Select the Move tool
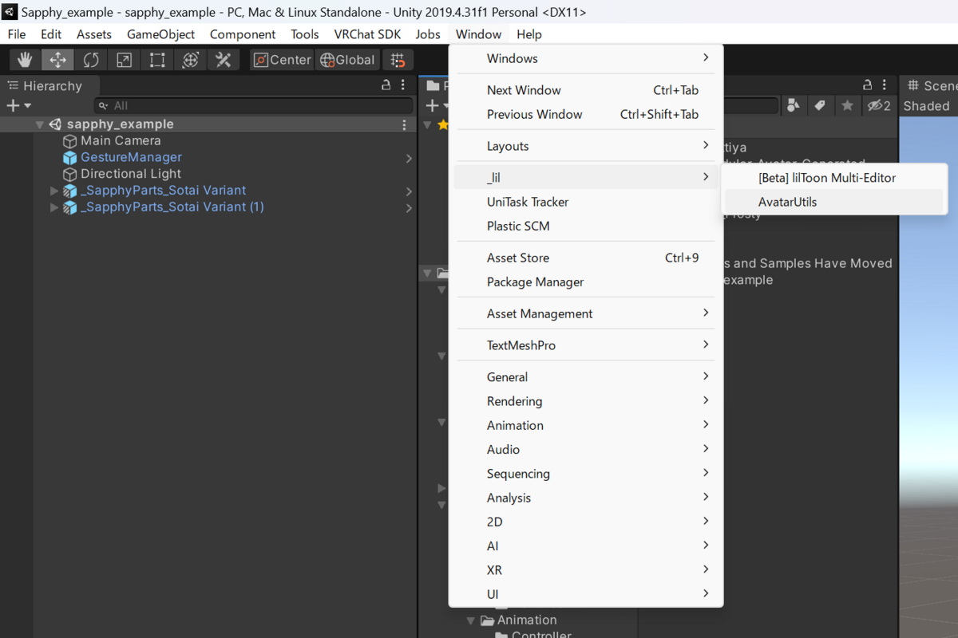 point(57,60)
